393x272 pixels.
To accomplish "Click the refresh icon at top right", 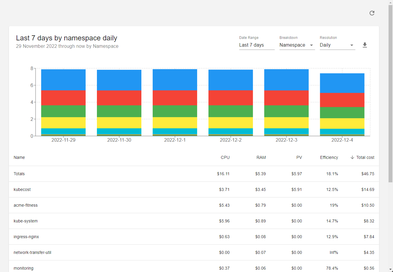I will [372, 13].
